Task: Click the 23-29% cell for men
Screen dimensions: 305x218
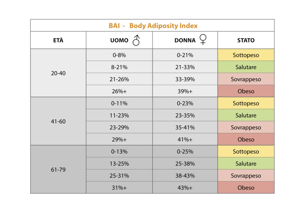Action: pyautogui.click(x=119, y=127)
